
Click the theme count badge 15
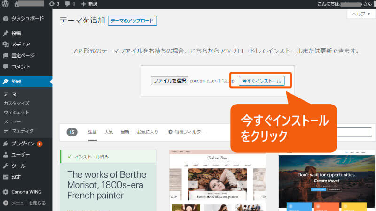[72, 132]
